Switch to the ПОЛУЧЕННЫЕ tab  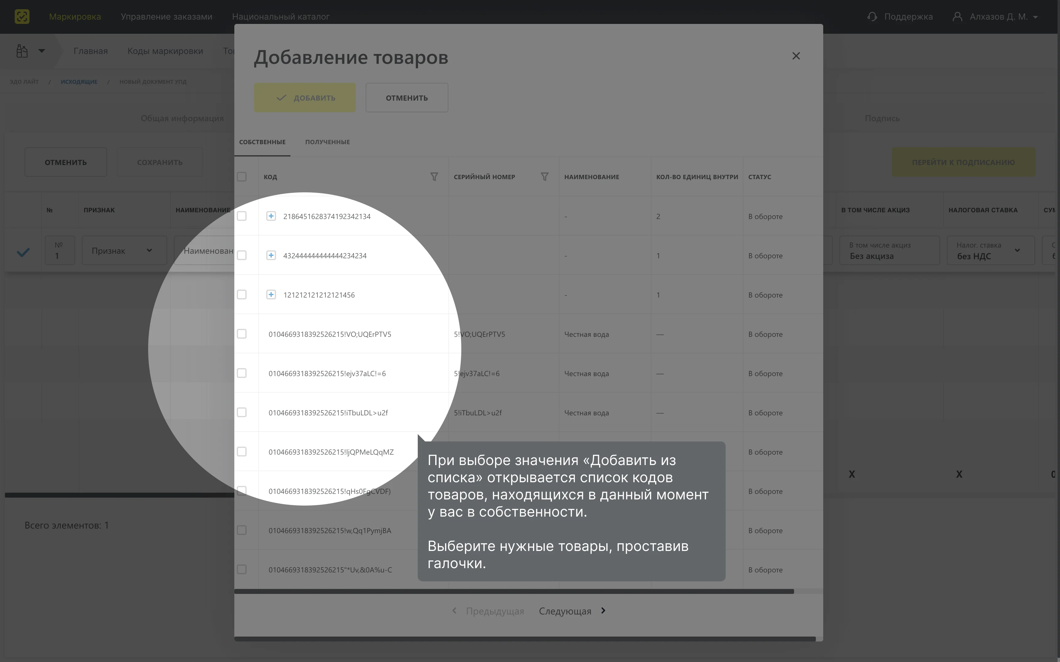(x=327, y=142)
